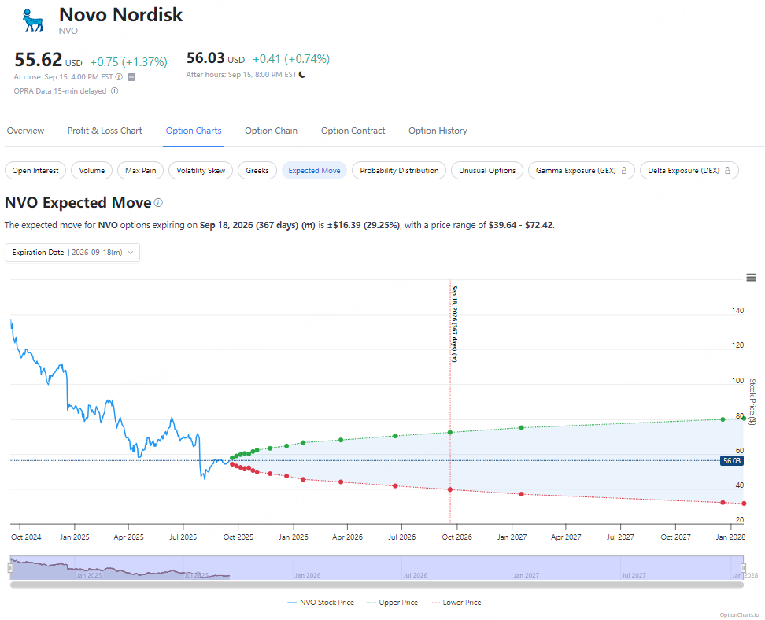Open Gamma Exposure (GEX) chart
The image size is (765, 620).
pos(581,170)
